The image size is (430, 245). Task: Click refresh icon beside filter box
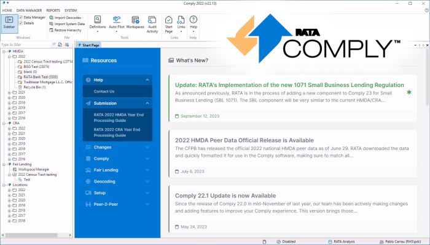pos(60,45)
